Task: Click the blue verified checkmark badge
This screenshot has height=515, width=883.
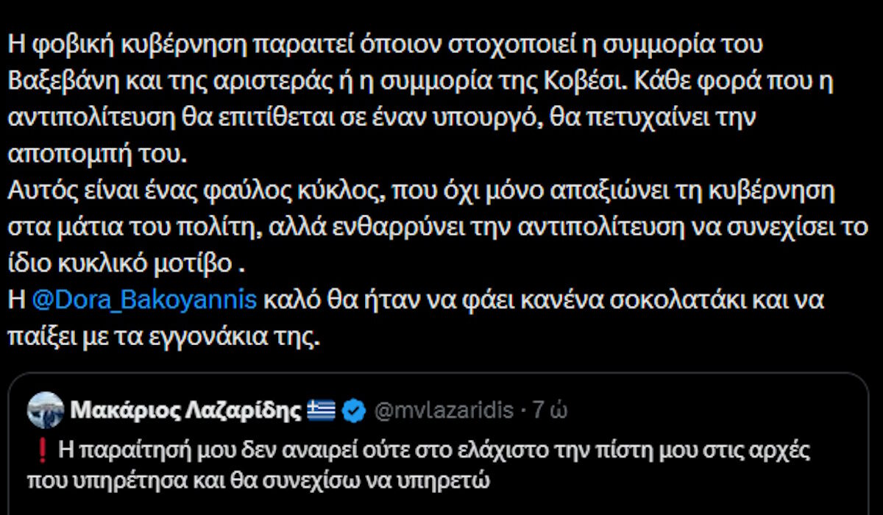Action: point(355,411)
